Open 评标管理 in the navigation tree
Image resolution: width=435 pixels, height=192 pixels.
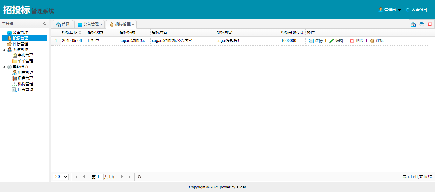(20, 44)
